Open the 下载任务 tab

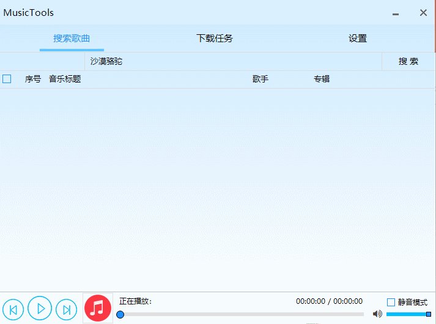(215, 39)
